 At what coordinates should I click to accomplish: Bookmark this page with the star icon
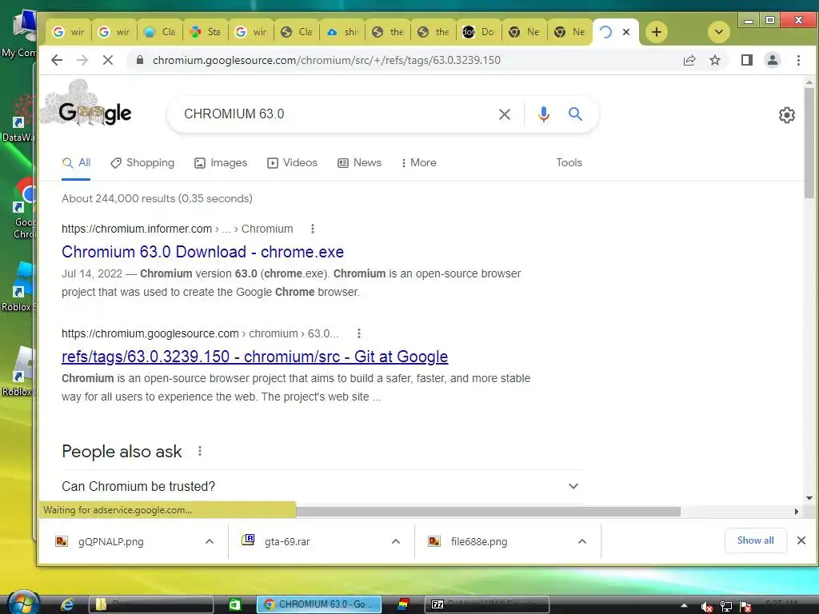coord(715,60)
